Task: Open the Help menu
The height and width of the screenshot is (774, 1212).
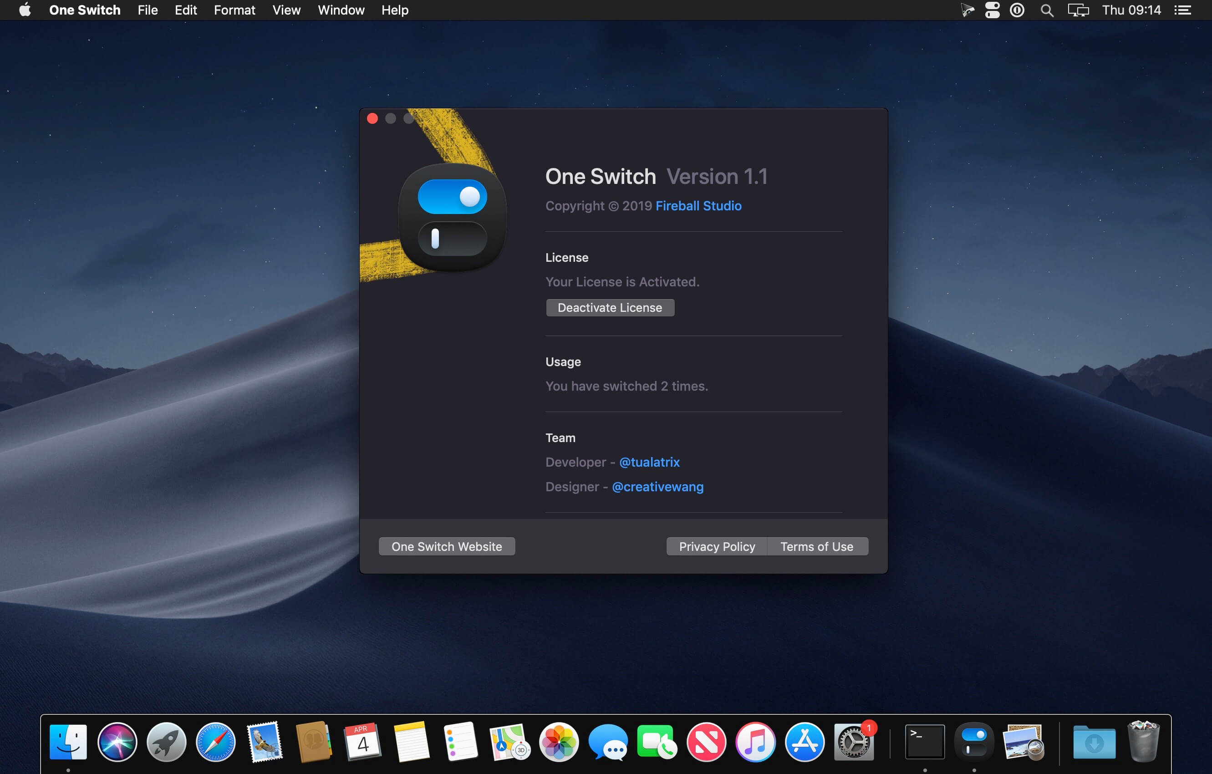Action: coord(395,10)
